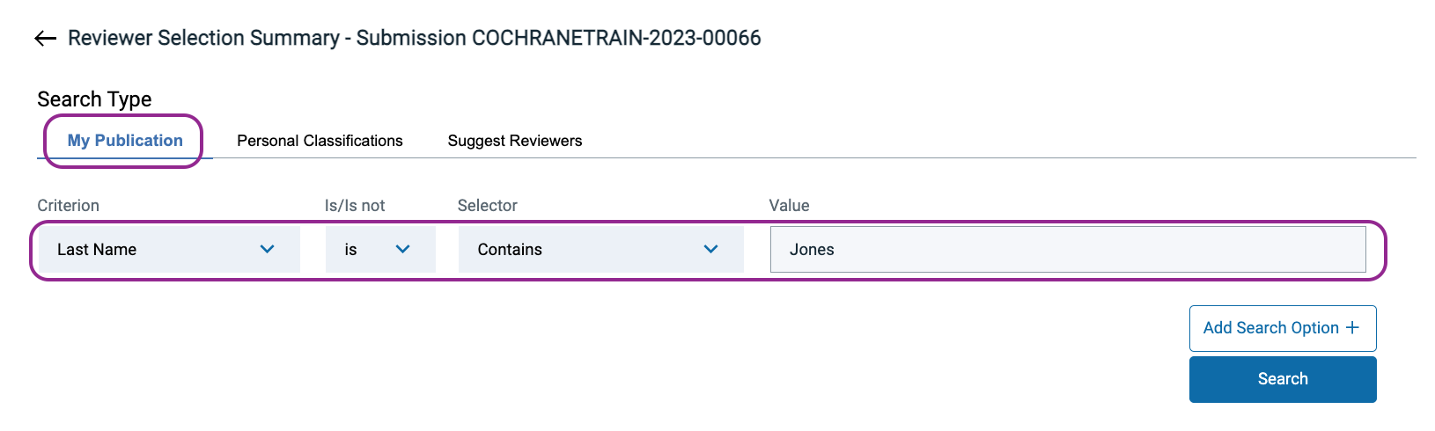This screenshot has width=1435, height=431.
Task: Click the Search Type heading
Action: [x=94, y=99]
